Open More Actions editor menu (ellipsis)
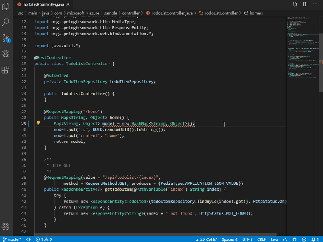This screenshot has height=242, width=323. (316, 3)
